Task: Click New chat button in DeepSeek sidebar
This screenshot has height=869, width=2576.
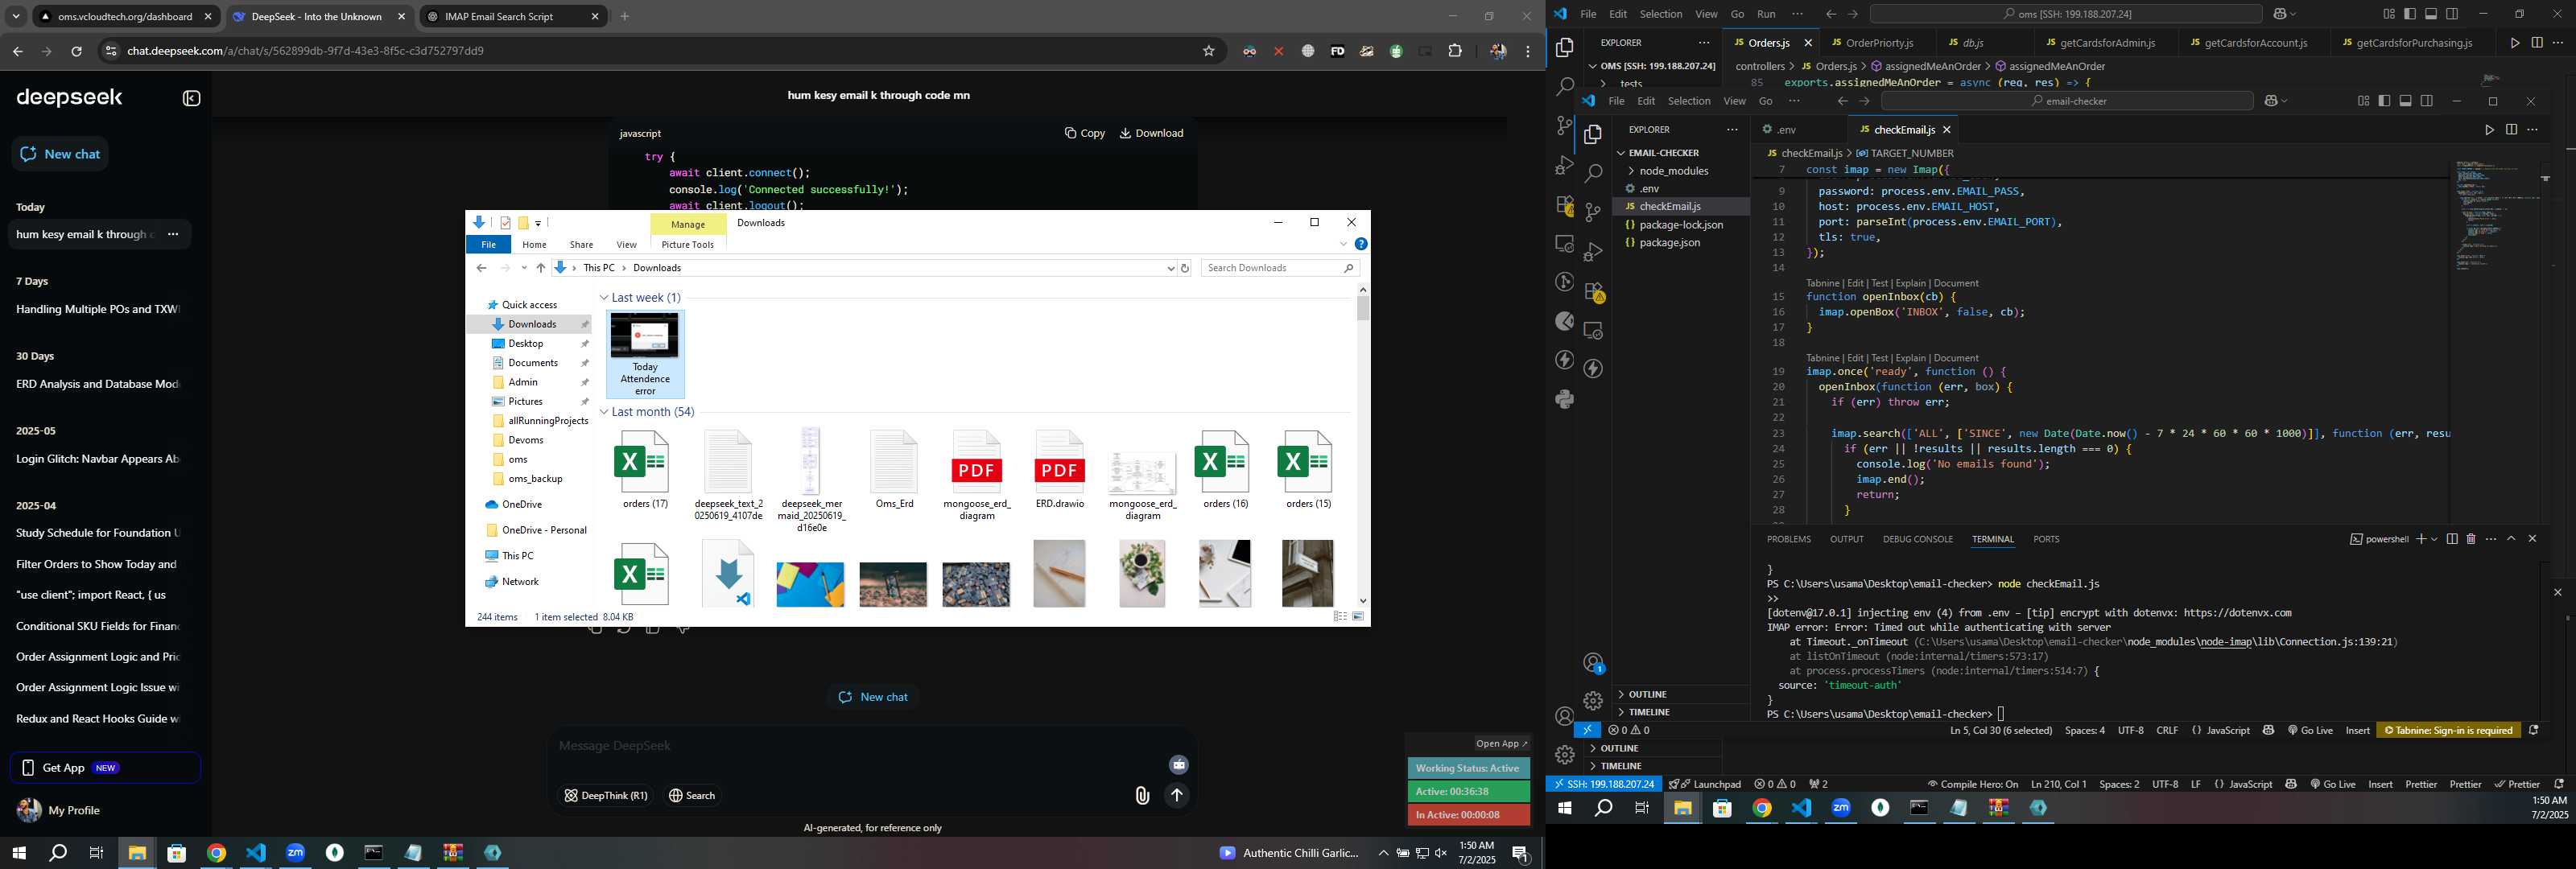Action: coord(61,154)
